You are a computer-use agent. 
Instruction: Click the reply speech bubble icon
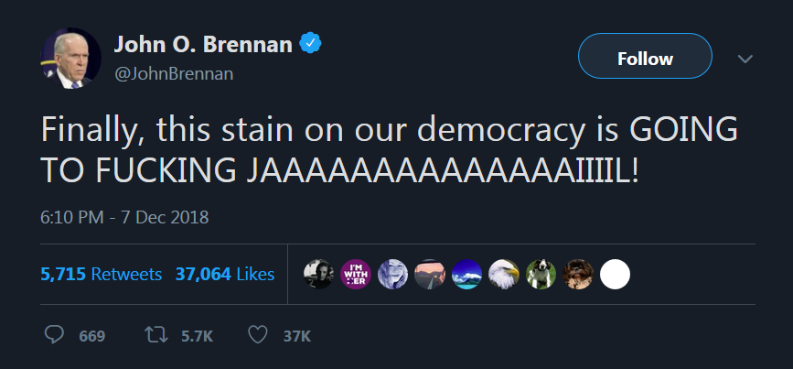[x=54, y=335]
